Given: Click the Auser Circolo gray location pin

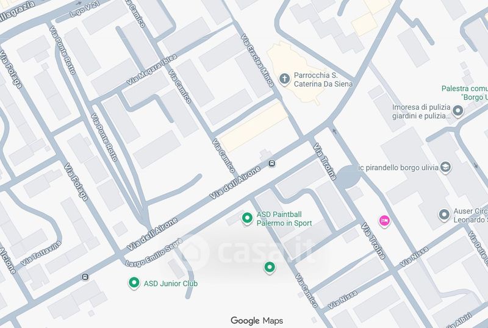Looking at the screenshot, I should tap(444, 215).
